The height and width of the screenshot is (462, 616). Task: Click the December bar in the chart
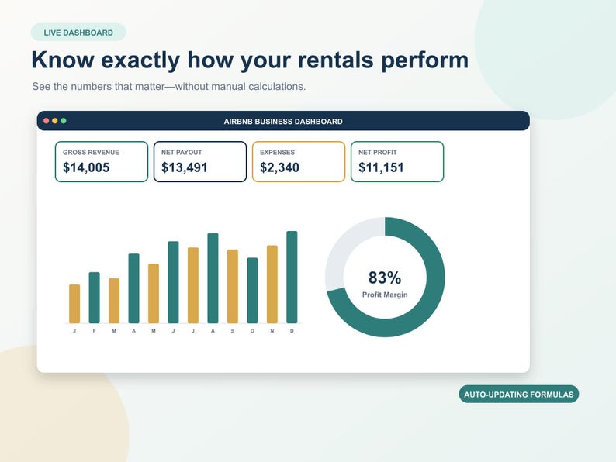(x=292, y=277)
